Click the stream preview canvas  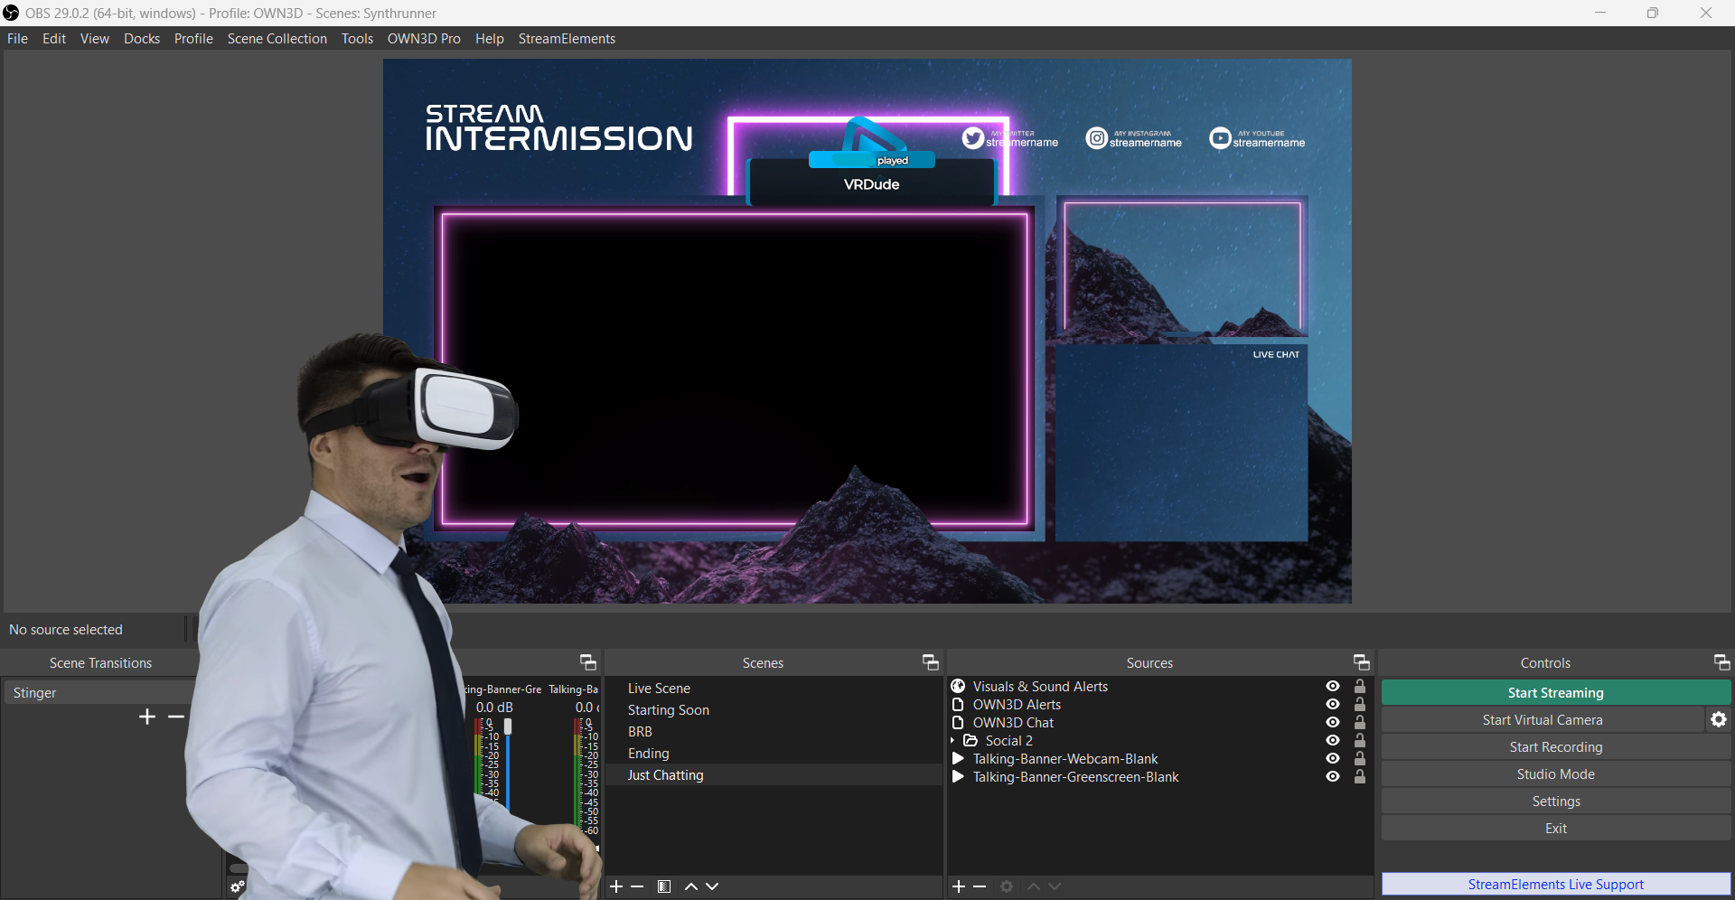[867, 331]
